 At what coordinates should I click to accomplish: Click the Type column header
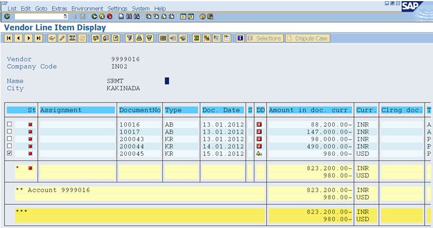pos(182,110)
